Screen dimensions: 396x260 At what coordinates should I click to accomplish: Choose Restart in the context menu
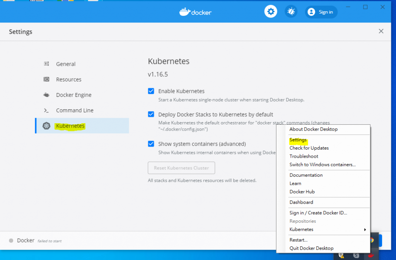[x=298, y=240]
